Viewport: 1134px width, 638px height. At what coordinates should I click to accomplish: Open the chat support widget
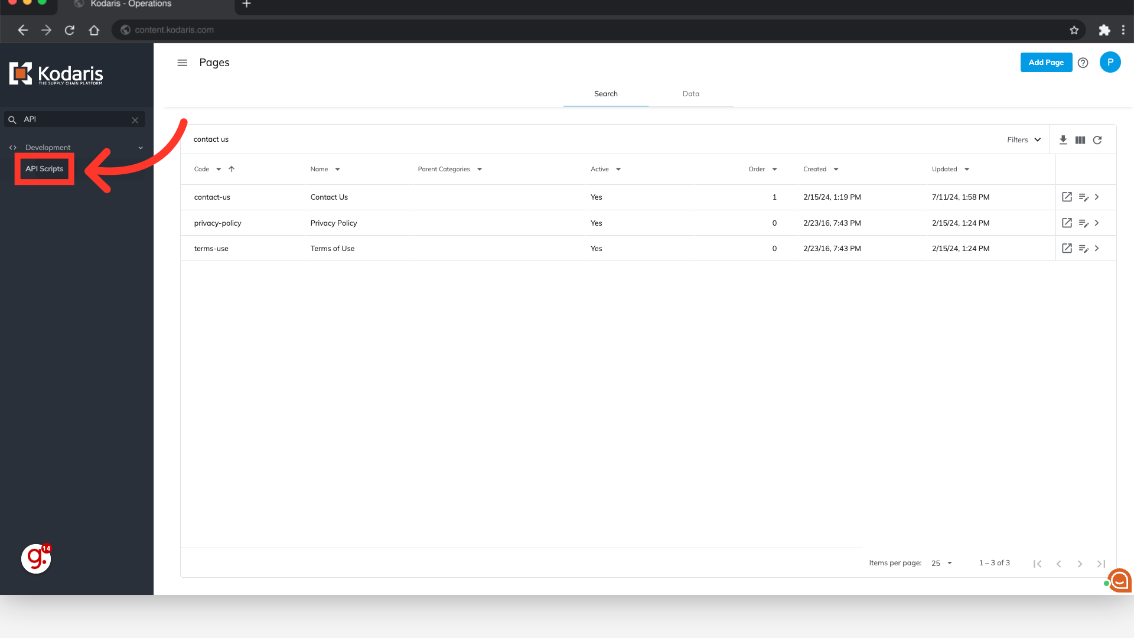click(x=1120, y=580)
